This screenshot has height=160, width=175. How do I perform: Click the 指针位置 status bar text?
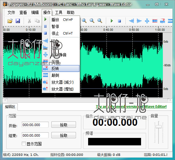tap(67, 155)
